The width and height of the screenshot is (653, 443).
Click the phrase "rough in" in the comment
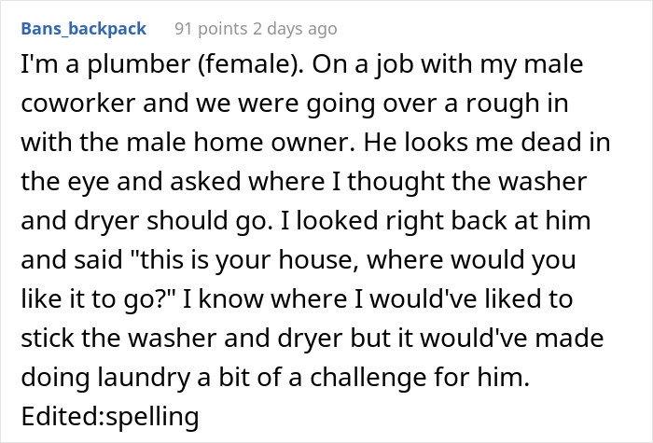pos(517,104)
